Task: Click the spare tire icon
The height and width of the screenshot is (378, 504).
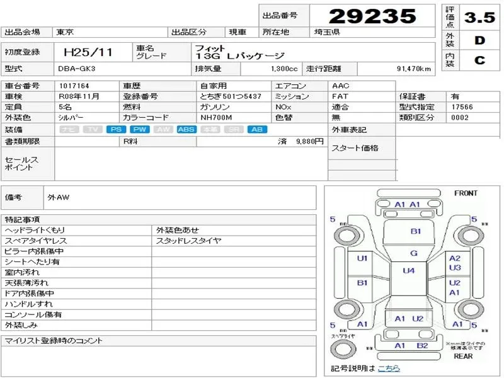Action: pyautogui.click(x=342, y=347)
